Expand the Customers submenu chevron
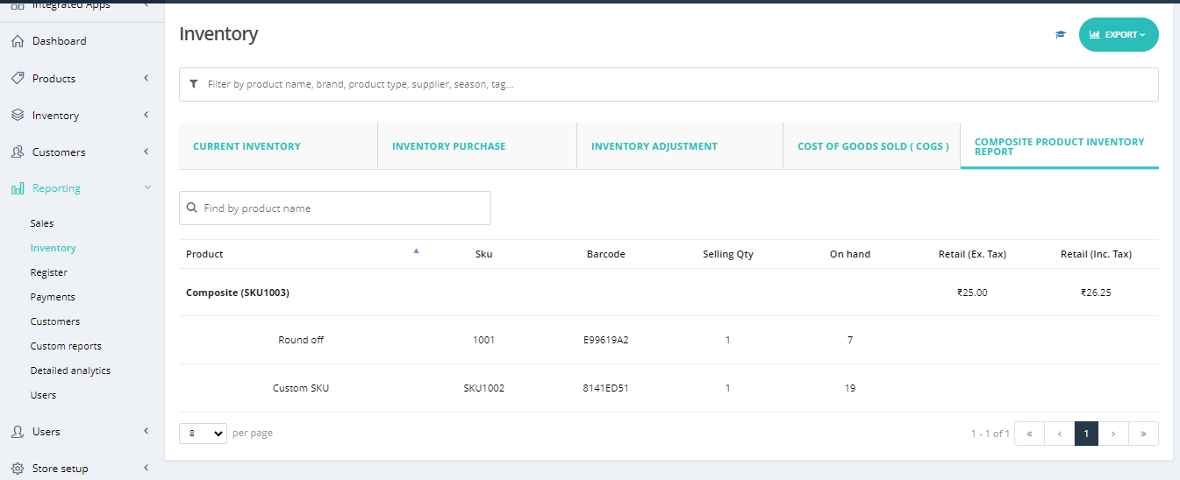 tap(147, 152)
